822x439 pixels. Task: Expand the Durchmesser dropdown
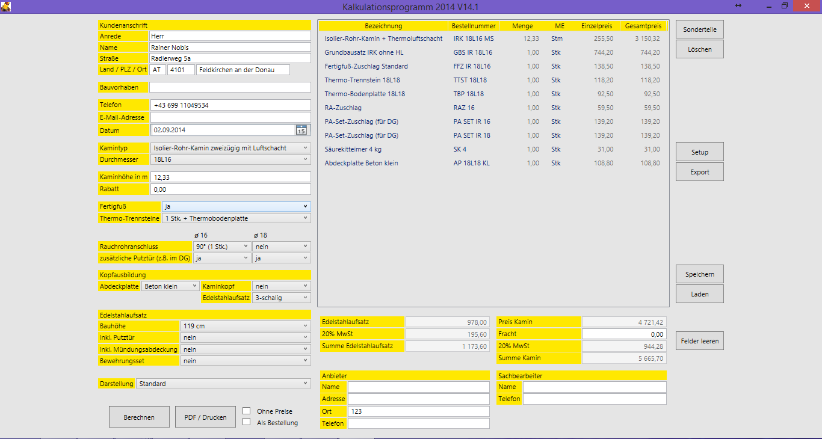click(x=230, y=160)
